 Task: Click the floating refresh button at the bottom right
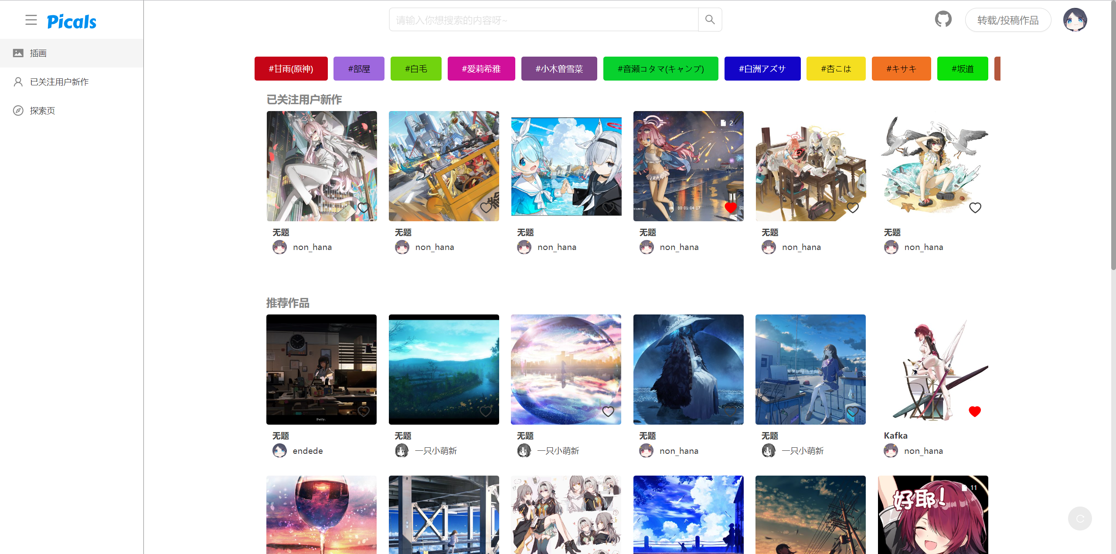tap(1080, 518)
